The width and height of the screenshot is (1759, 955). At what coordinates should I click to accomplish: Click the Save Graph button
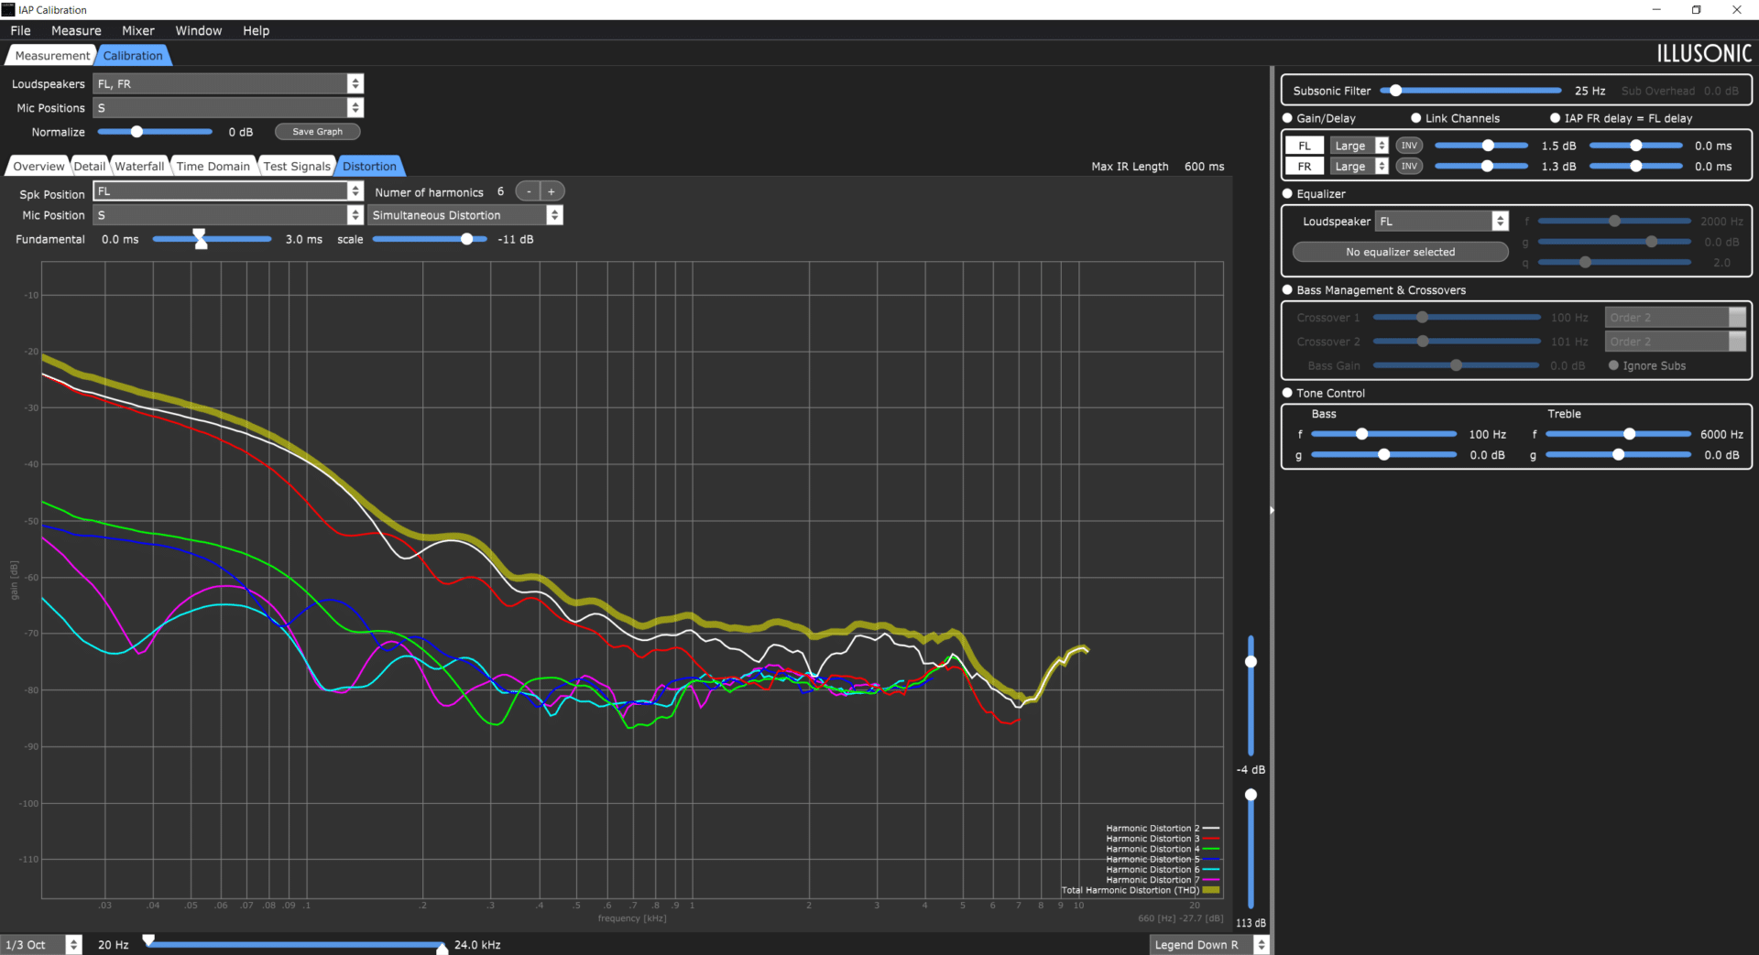(317, 132)
